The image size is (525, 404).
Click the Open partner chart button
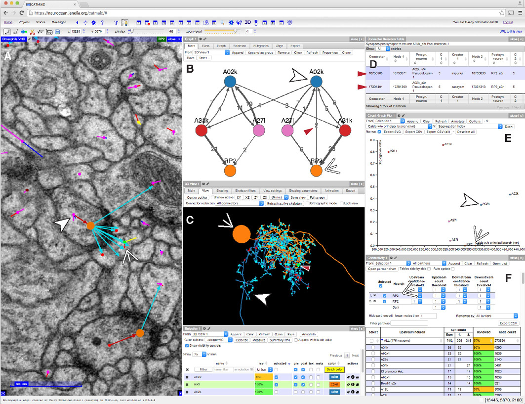coord(383,269)
